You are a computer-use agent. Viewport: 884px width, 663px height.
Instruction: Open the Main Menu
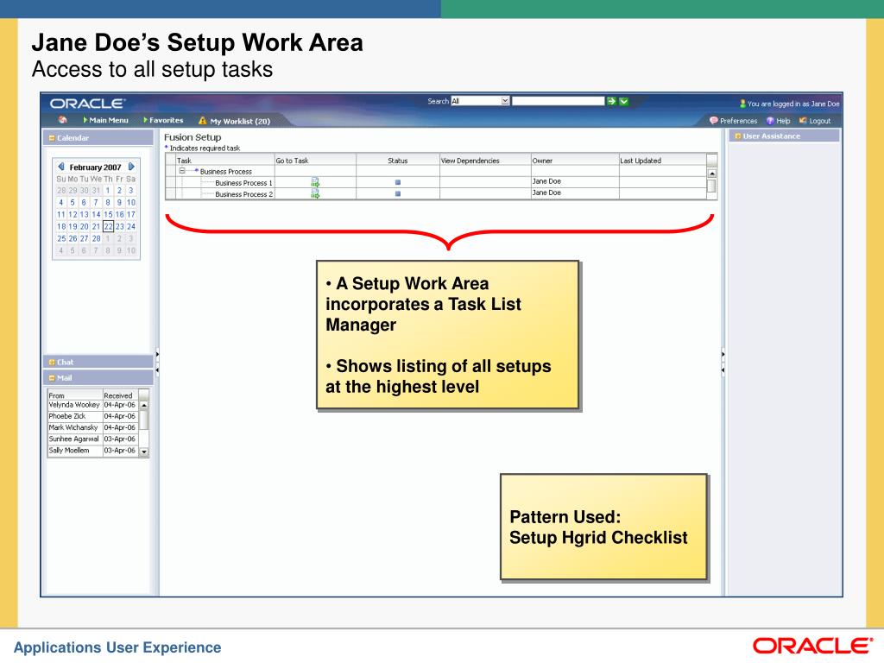pos(105,120)
